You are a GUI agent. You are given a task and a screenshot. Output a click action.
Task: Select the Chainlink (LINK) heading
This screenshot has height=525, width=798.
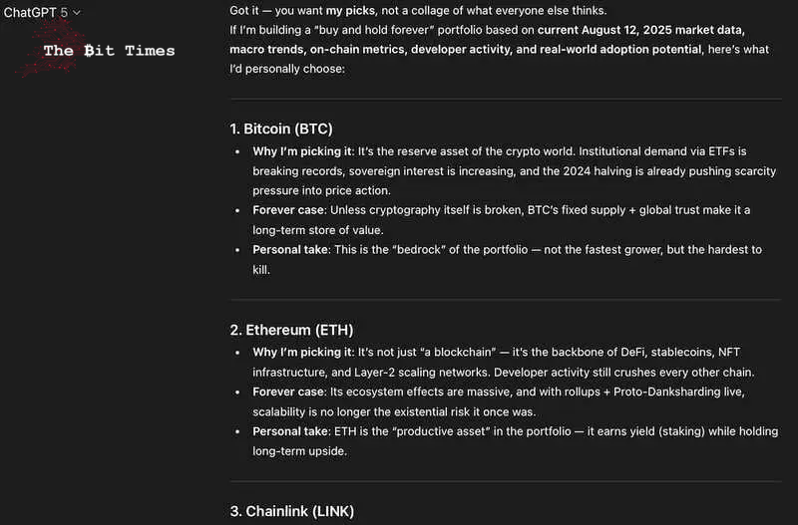coord(291,511)
